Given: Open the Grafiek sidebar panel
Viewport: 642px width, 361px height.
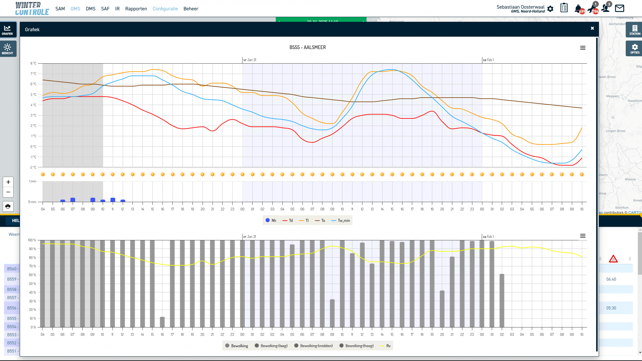Looking at the screenshot, I should [x=8, y=30].
